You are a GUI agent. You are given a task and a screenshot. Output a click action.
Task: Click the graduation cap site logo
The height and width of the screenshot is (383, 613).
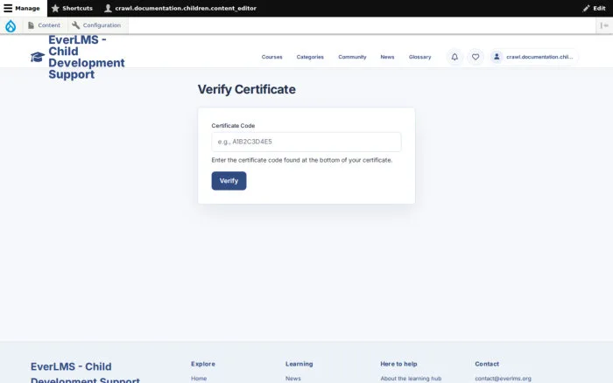pos(38,57)
